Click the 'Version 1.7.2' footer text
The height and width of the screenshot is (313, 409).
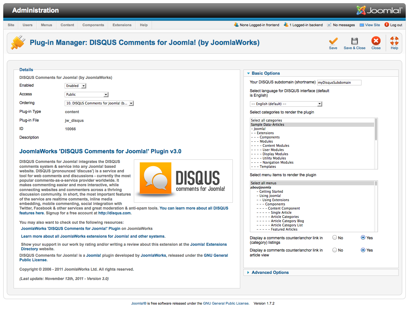(x=264, y=303)
